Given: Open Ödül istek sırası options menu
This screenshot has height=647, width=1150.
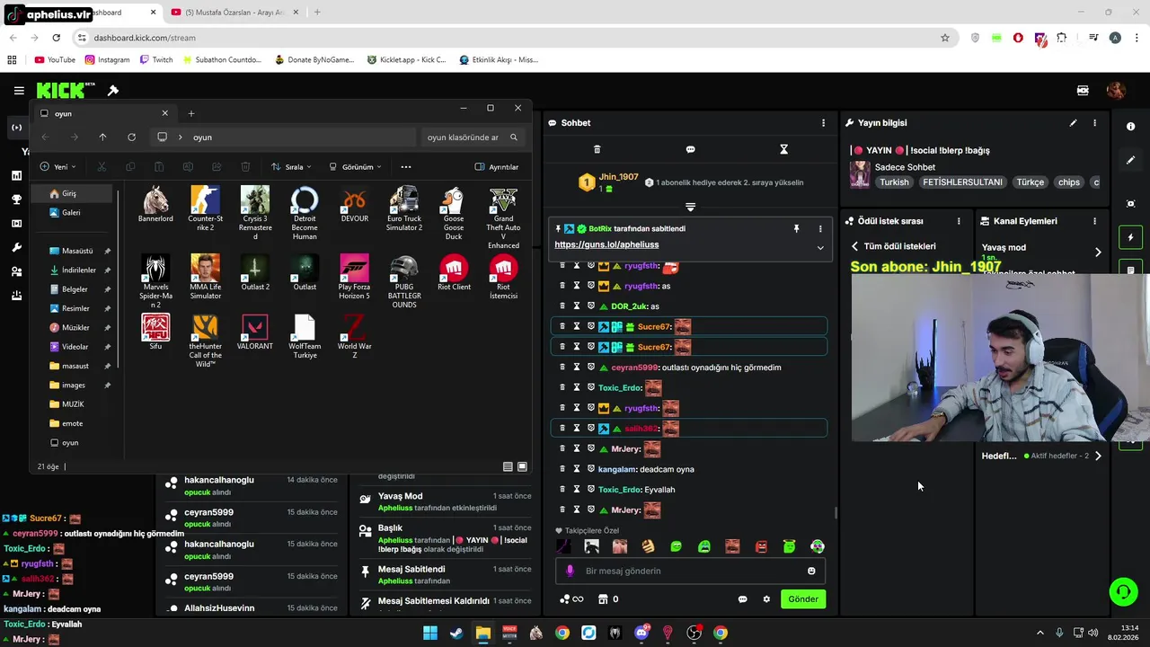Looking at the screenshot, I should pos(959,221).
